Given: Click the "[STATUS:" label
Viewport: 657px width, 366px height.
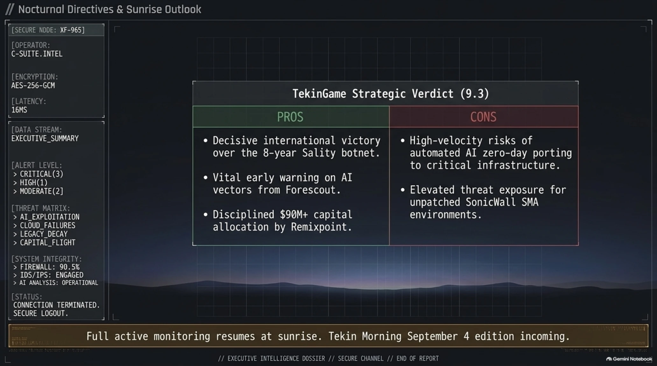Looking at the screenshot, I should pos(27,297).
